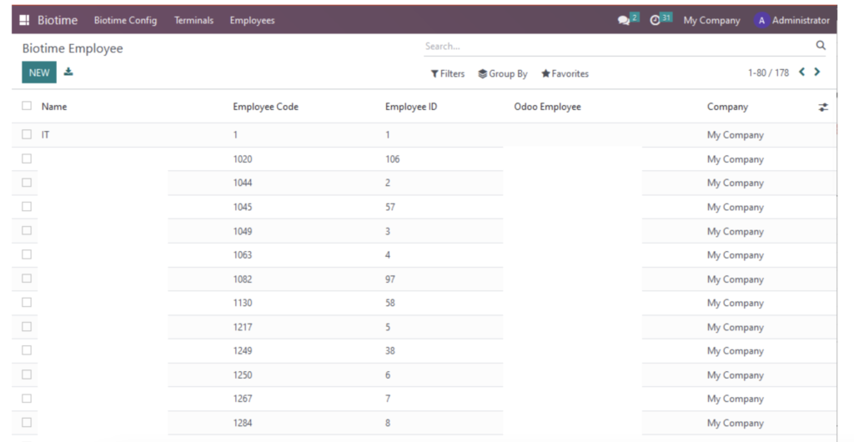Sort by the Employee Code column header

coord(265,107)
